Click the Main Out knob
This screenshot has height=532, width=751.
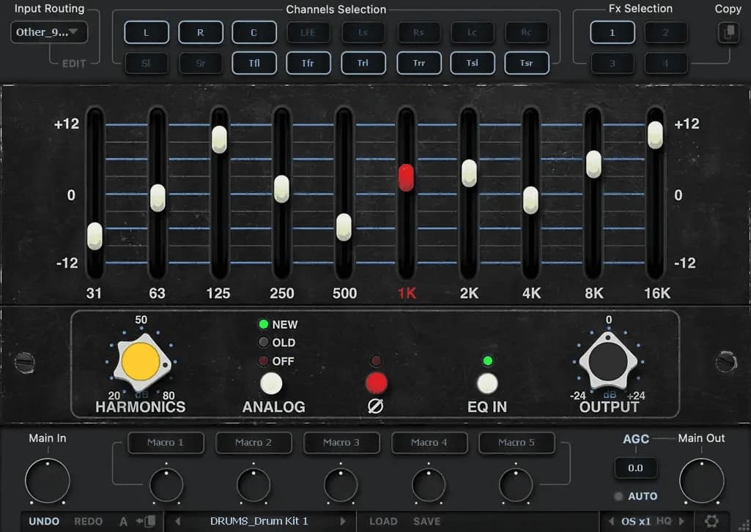point(701,481)
